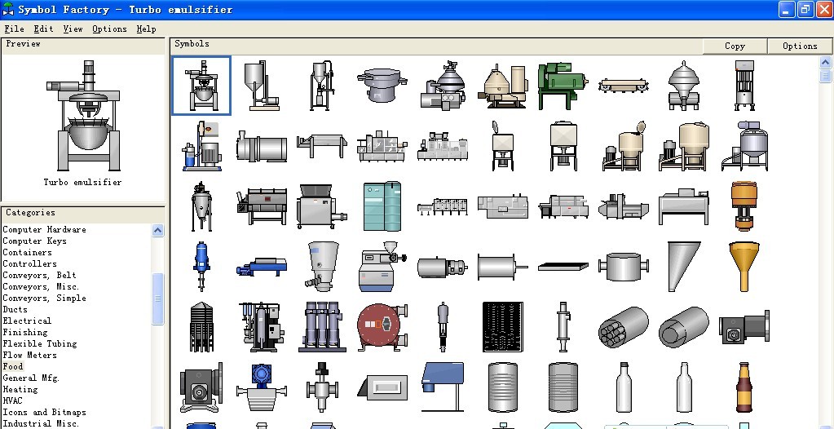The width and height of the screenshot is (834, 429).
Task: Click the Symbols panel scroll-up arrow
Action: (x=826, y=62)
